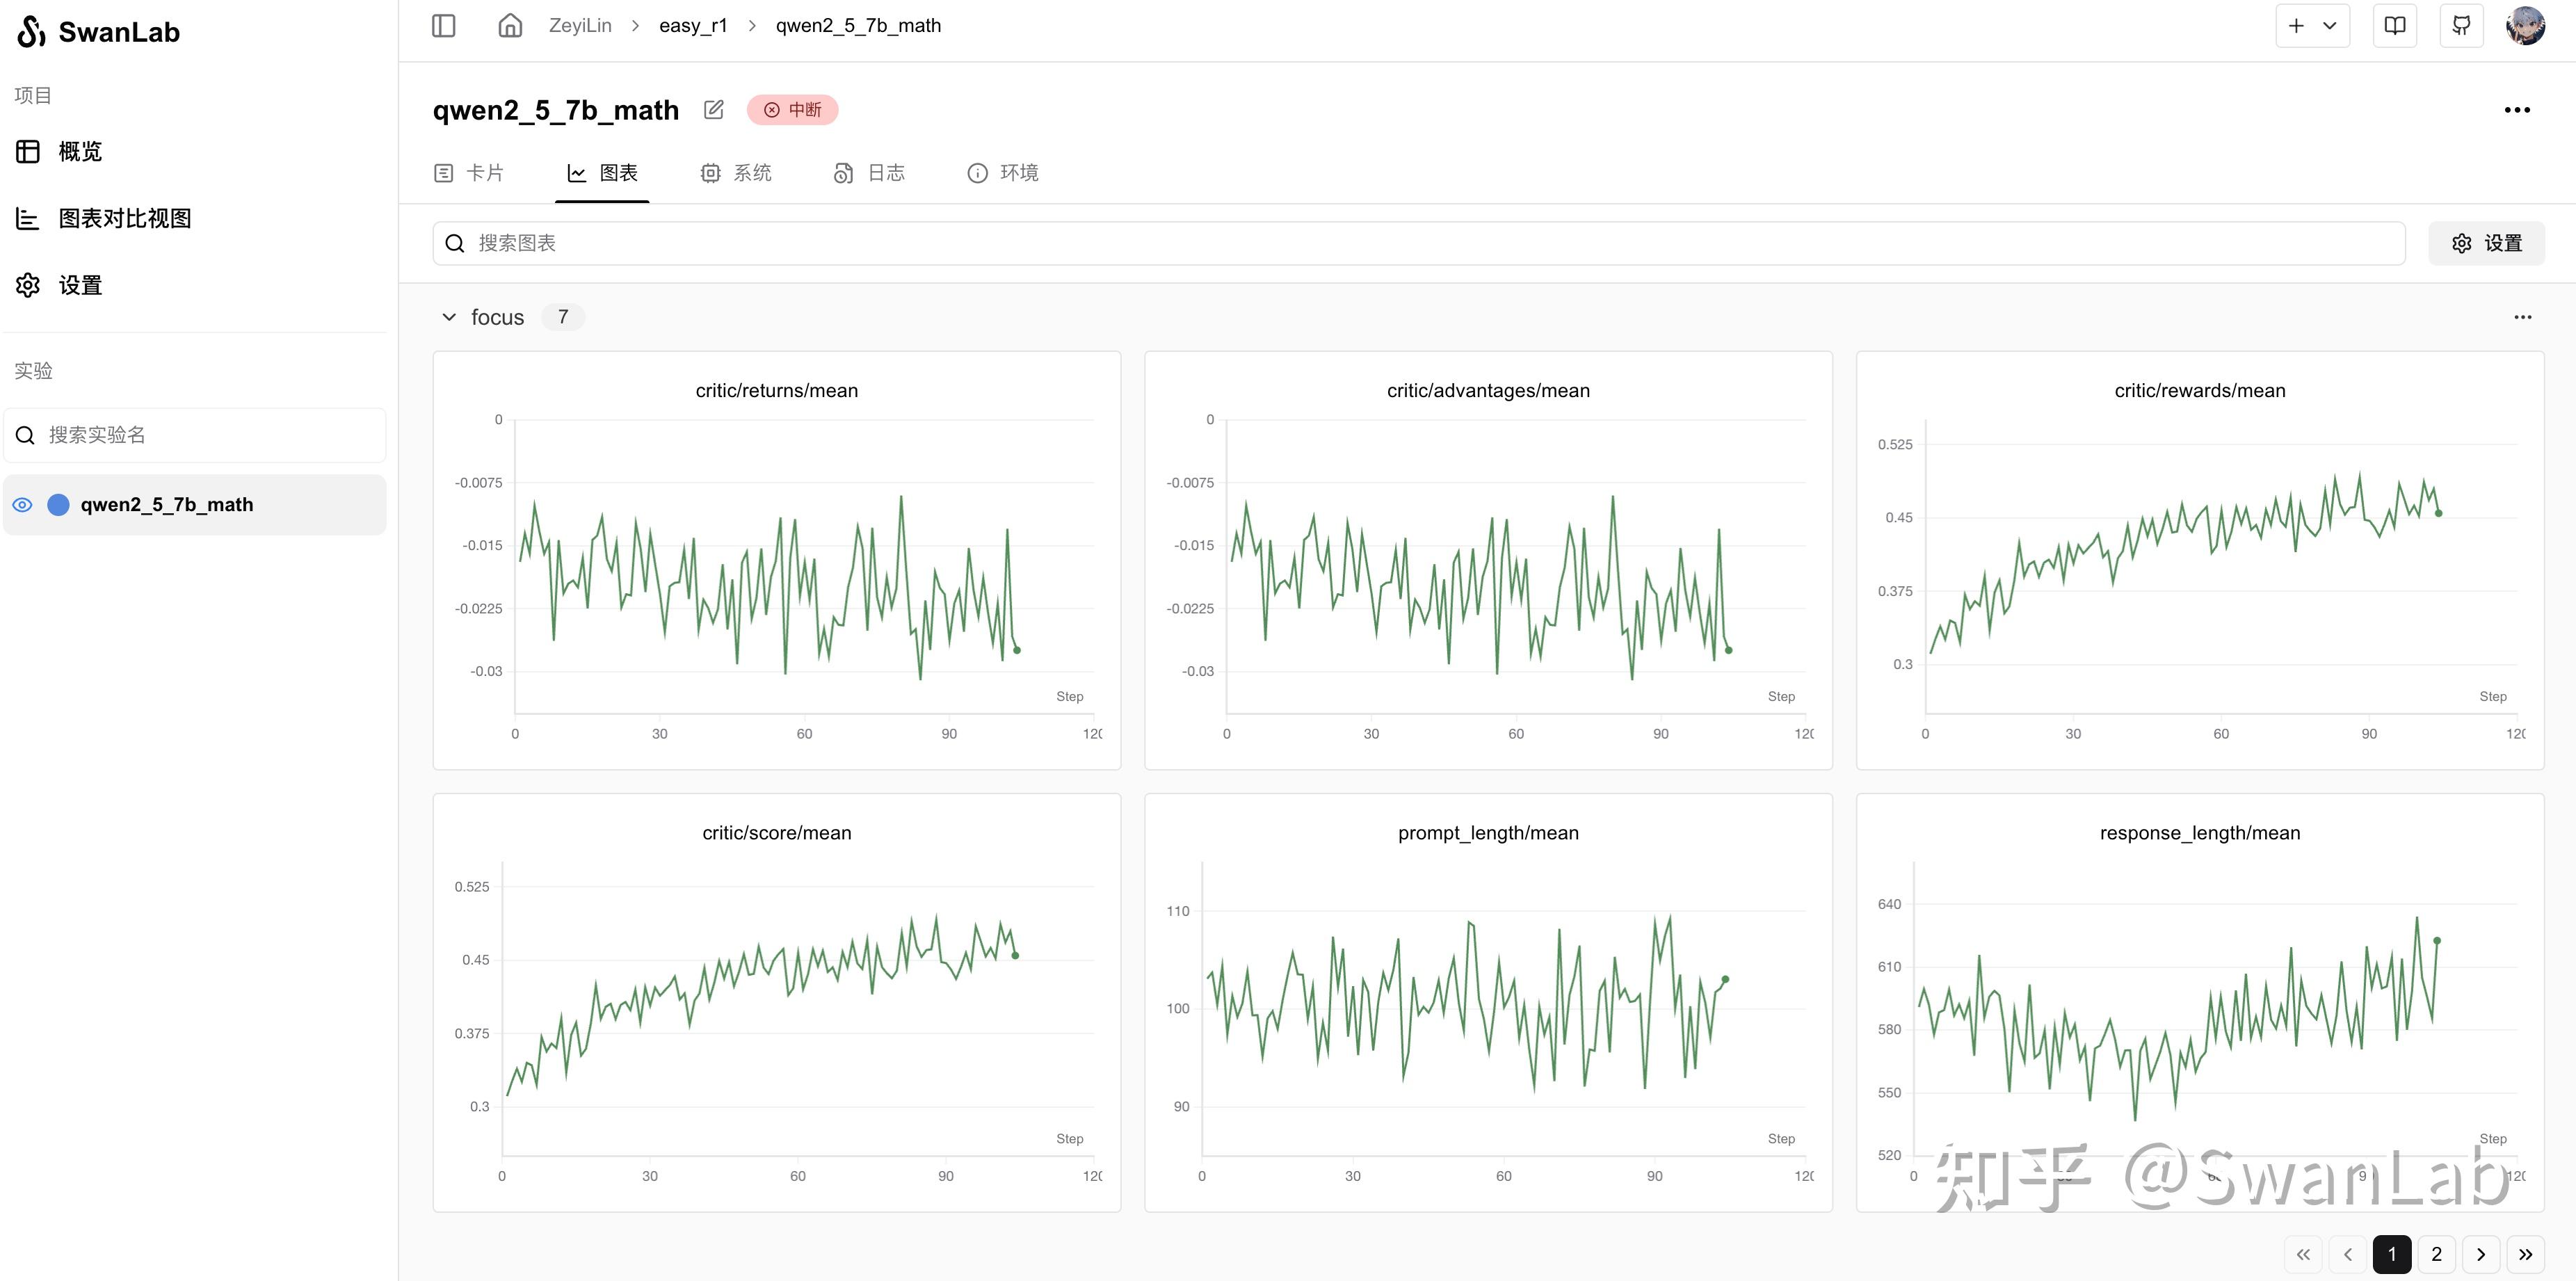Screen dimensions: 2576x1281
Task: Open experiment three-dot more menu
Action: (x=2516, y=110)
